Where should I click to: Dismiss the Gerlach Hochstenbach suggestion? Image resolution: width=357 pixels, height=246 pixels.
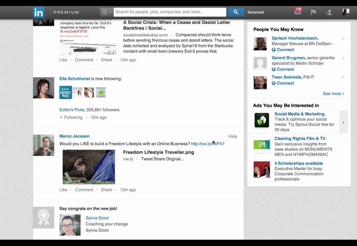coord(343,39)
